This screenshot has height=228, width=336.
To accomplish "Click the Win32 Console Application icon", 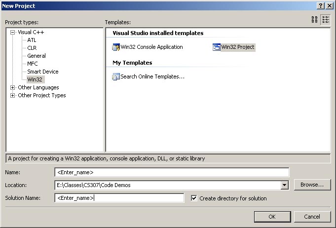I will (116, 47).
